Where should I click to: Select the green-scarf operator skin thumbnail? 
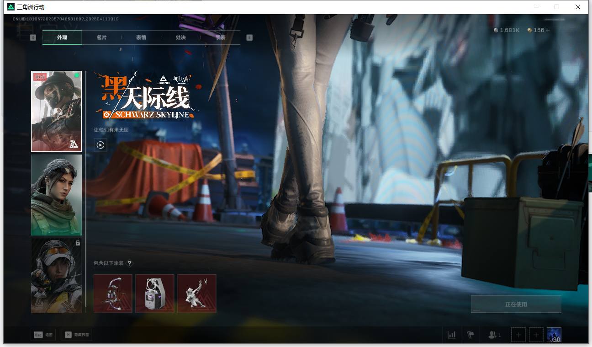point(56,195)
